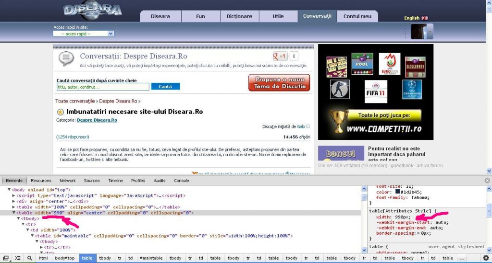
Task: Collapse the body element node
Action: point(9,190)
